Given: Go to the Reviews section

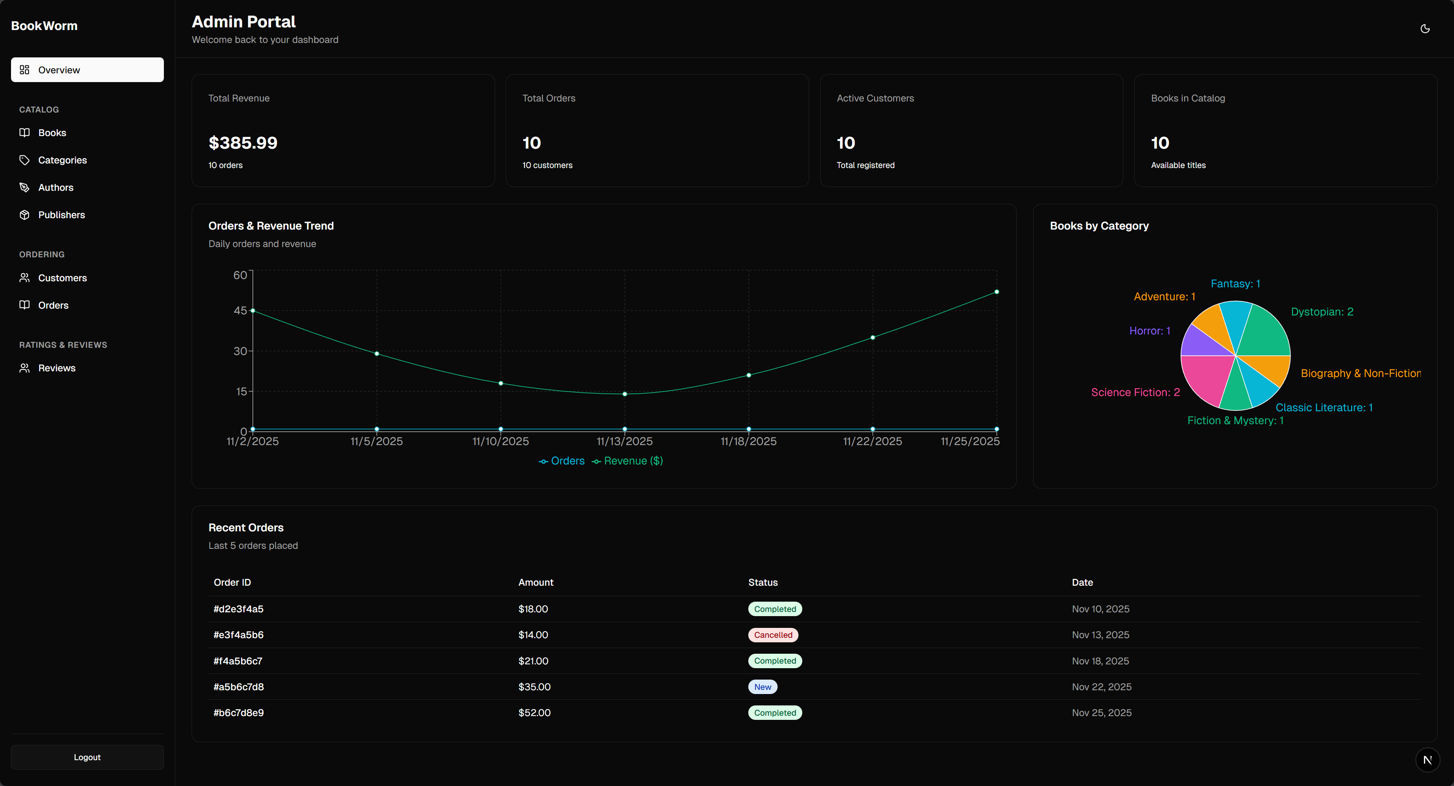Looking at the screenshot, I should pyautogui.click(x=87, y=368).
